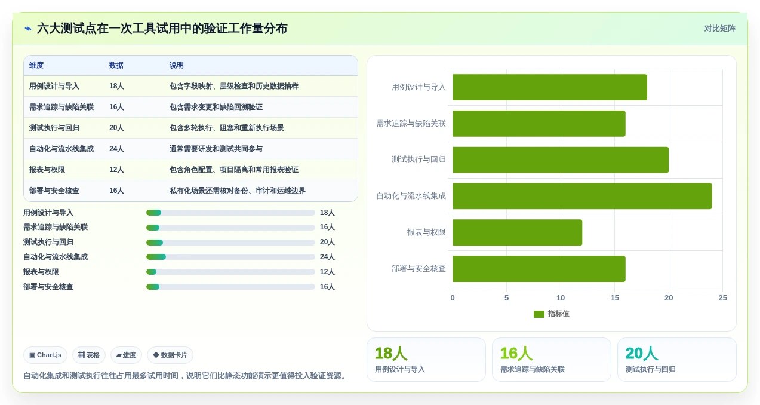
Task: Click the x-axis tick label 25
Action: pyautogui.click(x=722, y=298)
